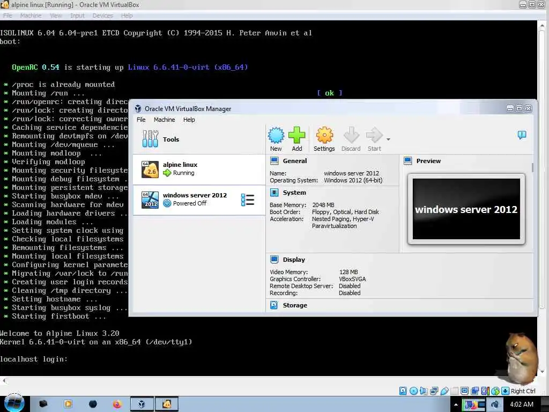Click the 4:02 AM taskbar clock
Viewport: 549px width, 412px height.
pos(521,404)
